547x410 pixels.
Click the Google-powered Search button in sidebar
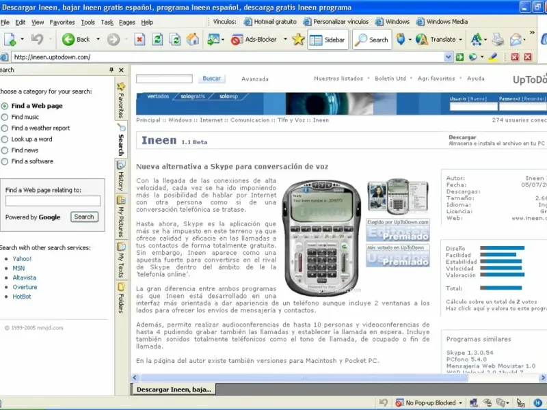click(x=84, y=217)
